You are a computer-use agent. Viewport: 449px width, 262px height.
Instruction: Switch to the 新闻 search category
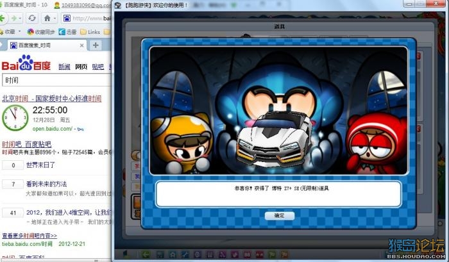[64, 67]
